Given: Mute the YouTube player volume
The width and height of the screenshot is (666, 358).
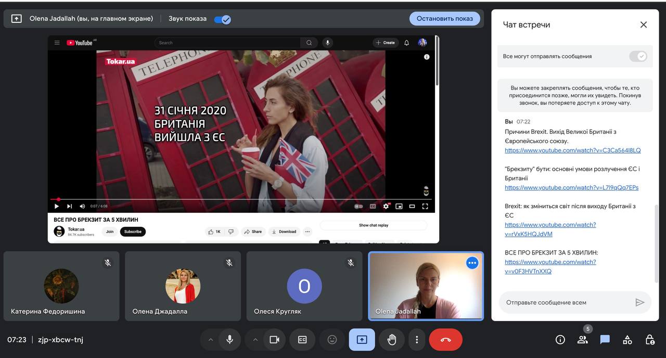Looking at the screenshot, I should [x=82, y=206].
